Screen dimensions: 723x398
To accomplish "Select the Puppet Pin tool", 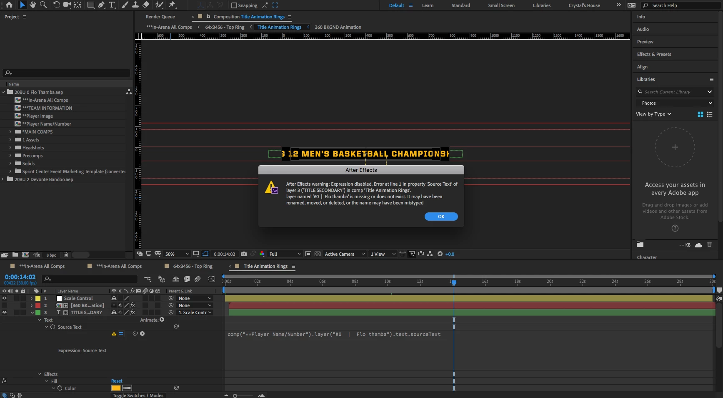I will click(172, 5).
